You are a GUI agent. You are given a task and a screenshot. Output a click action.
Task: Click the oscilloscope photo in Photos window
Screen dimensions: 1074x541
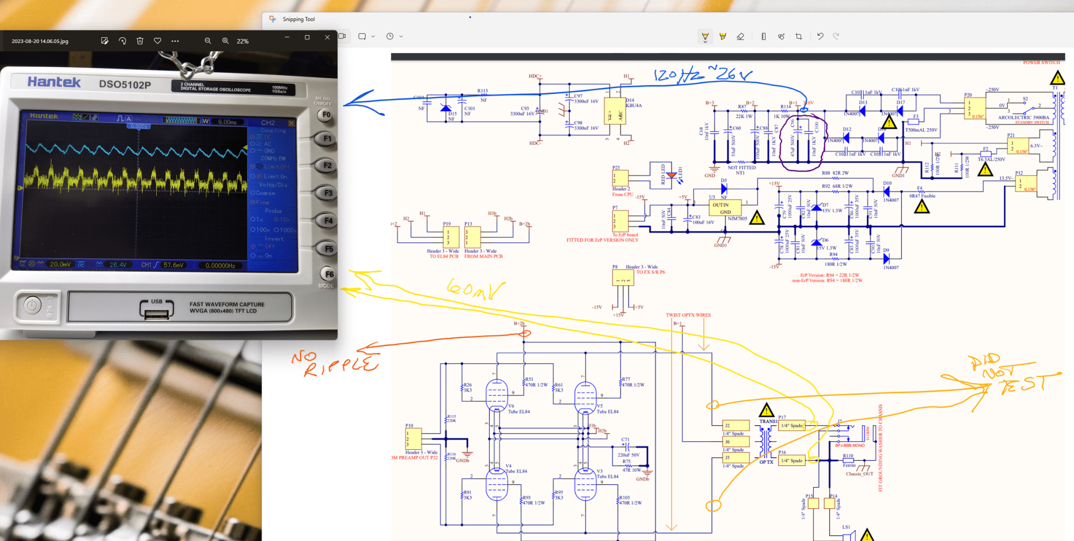tap(169, 196)
